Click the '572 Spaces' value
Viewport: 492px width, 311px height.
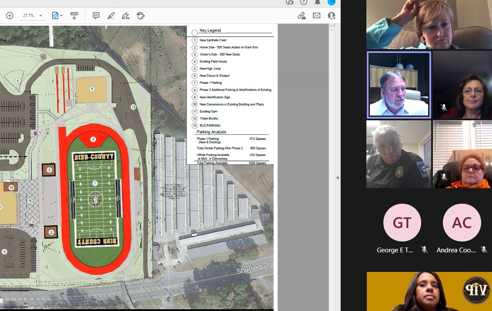(258, 139)
